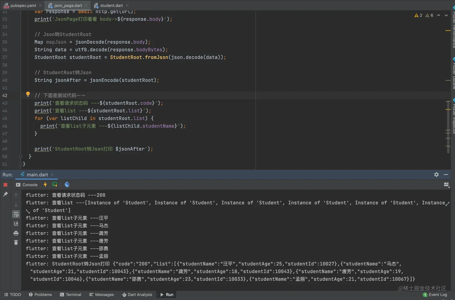Open the Console tab
The image size is (455, 300).
27,185
